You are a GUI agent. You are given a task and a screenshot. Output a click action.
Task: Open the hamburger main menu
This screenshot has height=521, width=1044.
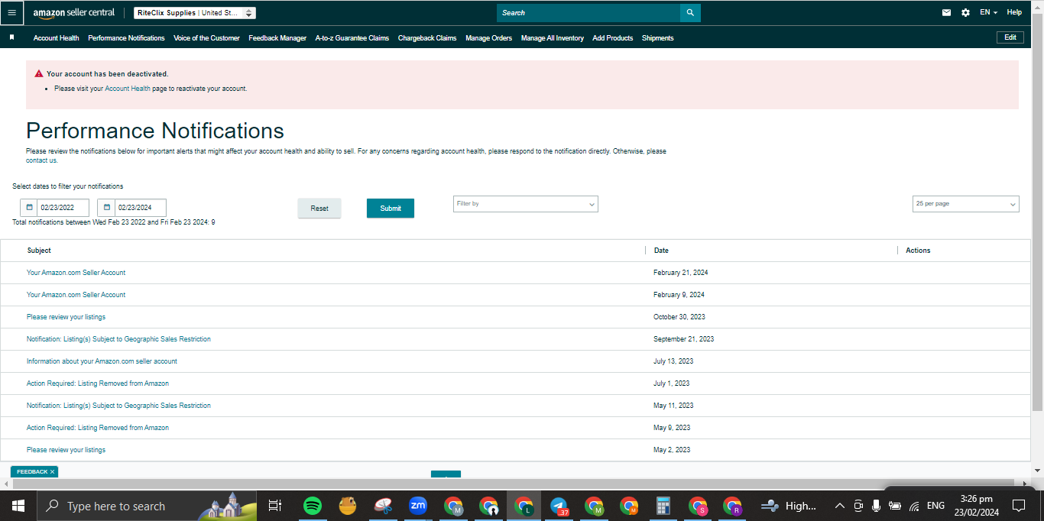[11, 13]
